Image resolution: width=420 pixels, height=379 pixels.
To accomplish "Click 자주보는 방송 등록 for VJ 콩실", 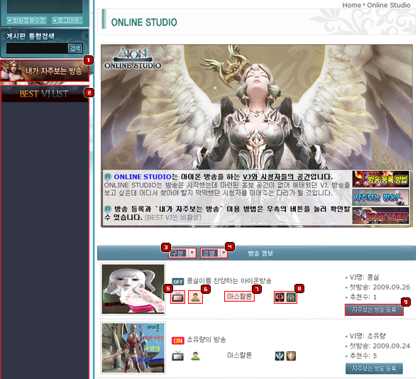I will 374,310.
